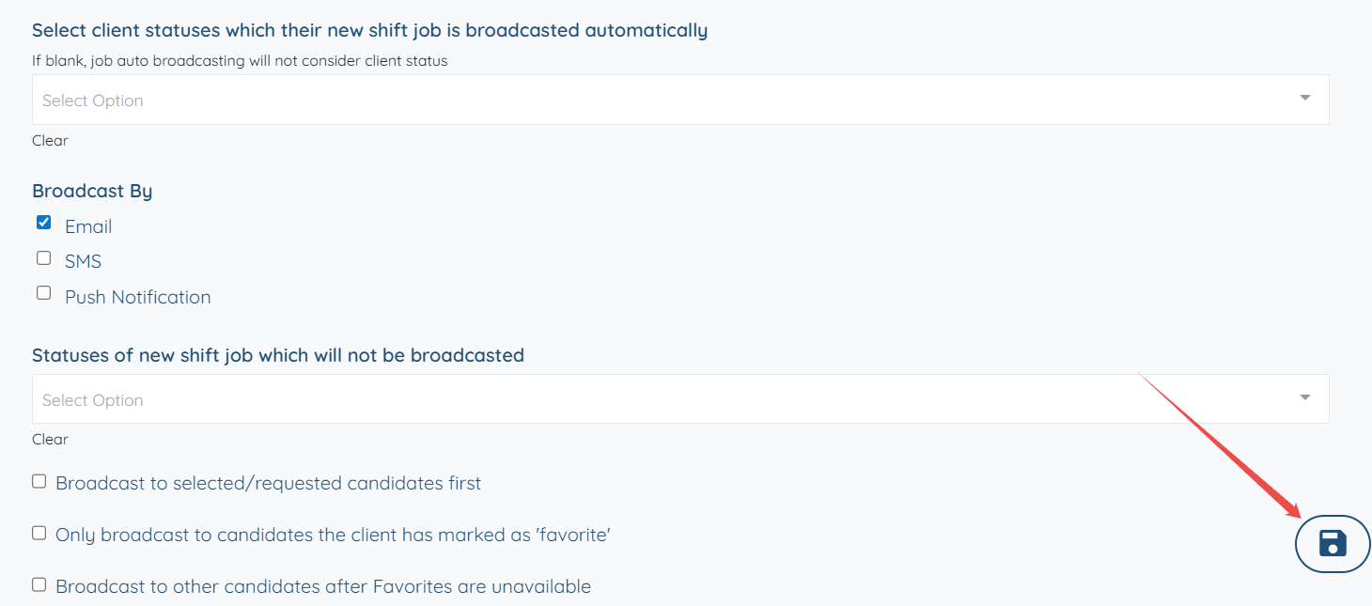
Task: Clear the client statuses selection
Action: pos(50,140)
